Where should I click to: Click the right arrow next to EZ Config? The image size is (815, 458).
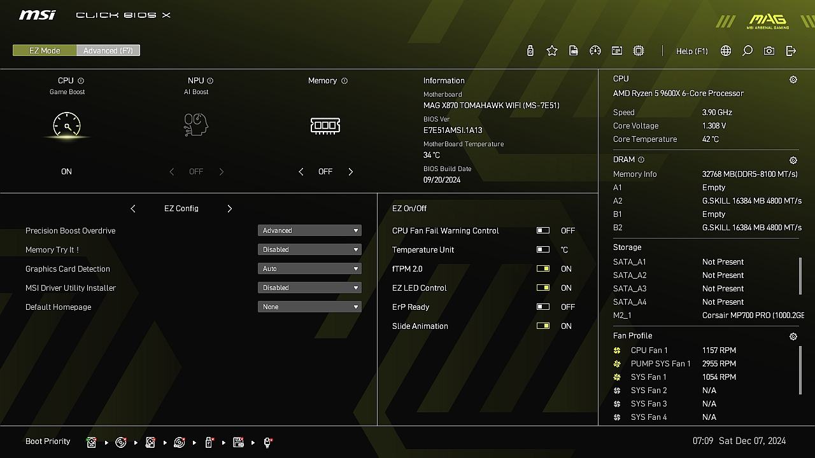(230, 209)
